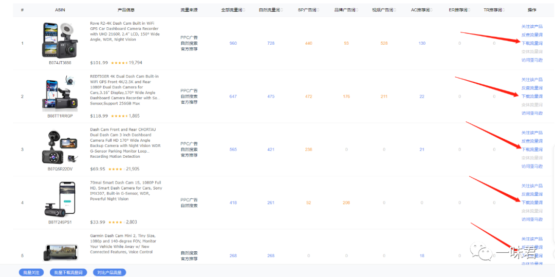
Task: Open the Garmin Dash Cam Mini 2 image
Action: click(x=60, y=253)
